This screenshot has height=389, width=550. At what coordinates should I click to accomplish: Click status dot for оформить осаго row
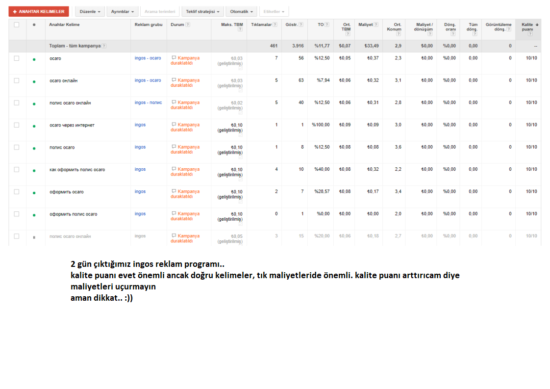pos(34,193)
